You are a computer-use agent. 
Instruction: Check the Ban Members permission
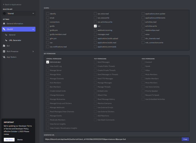(48, 87)
